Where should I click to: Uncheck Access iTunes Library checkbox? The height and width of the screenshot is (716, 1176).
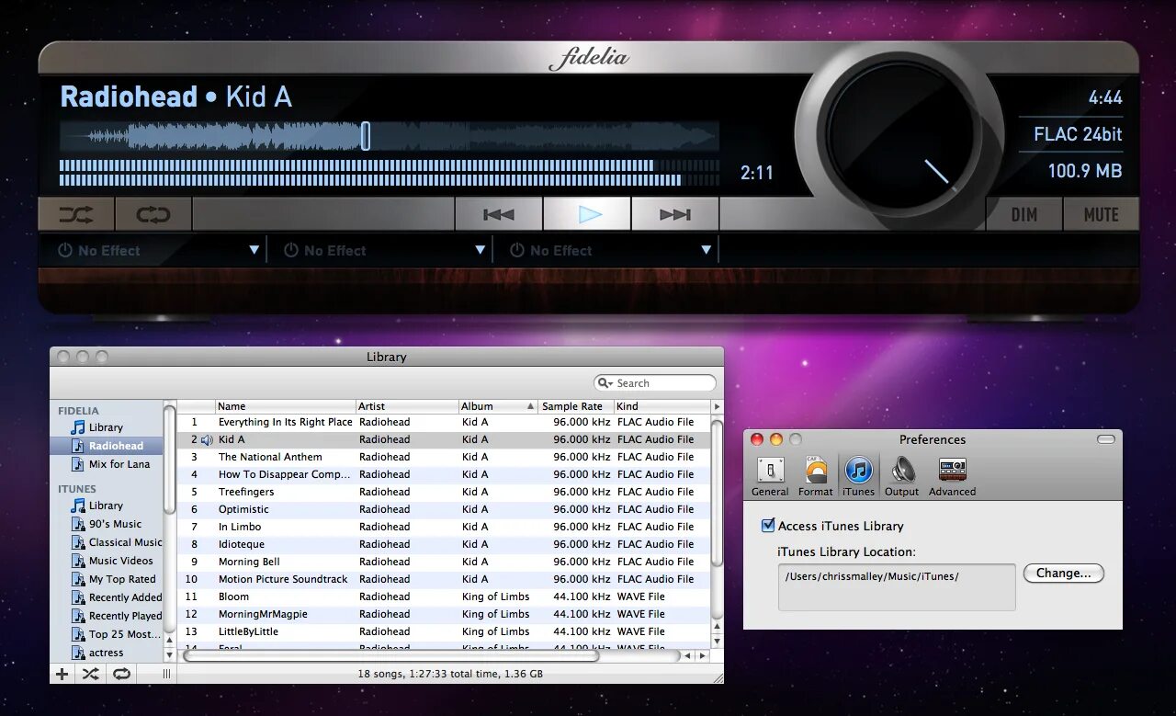768,526
